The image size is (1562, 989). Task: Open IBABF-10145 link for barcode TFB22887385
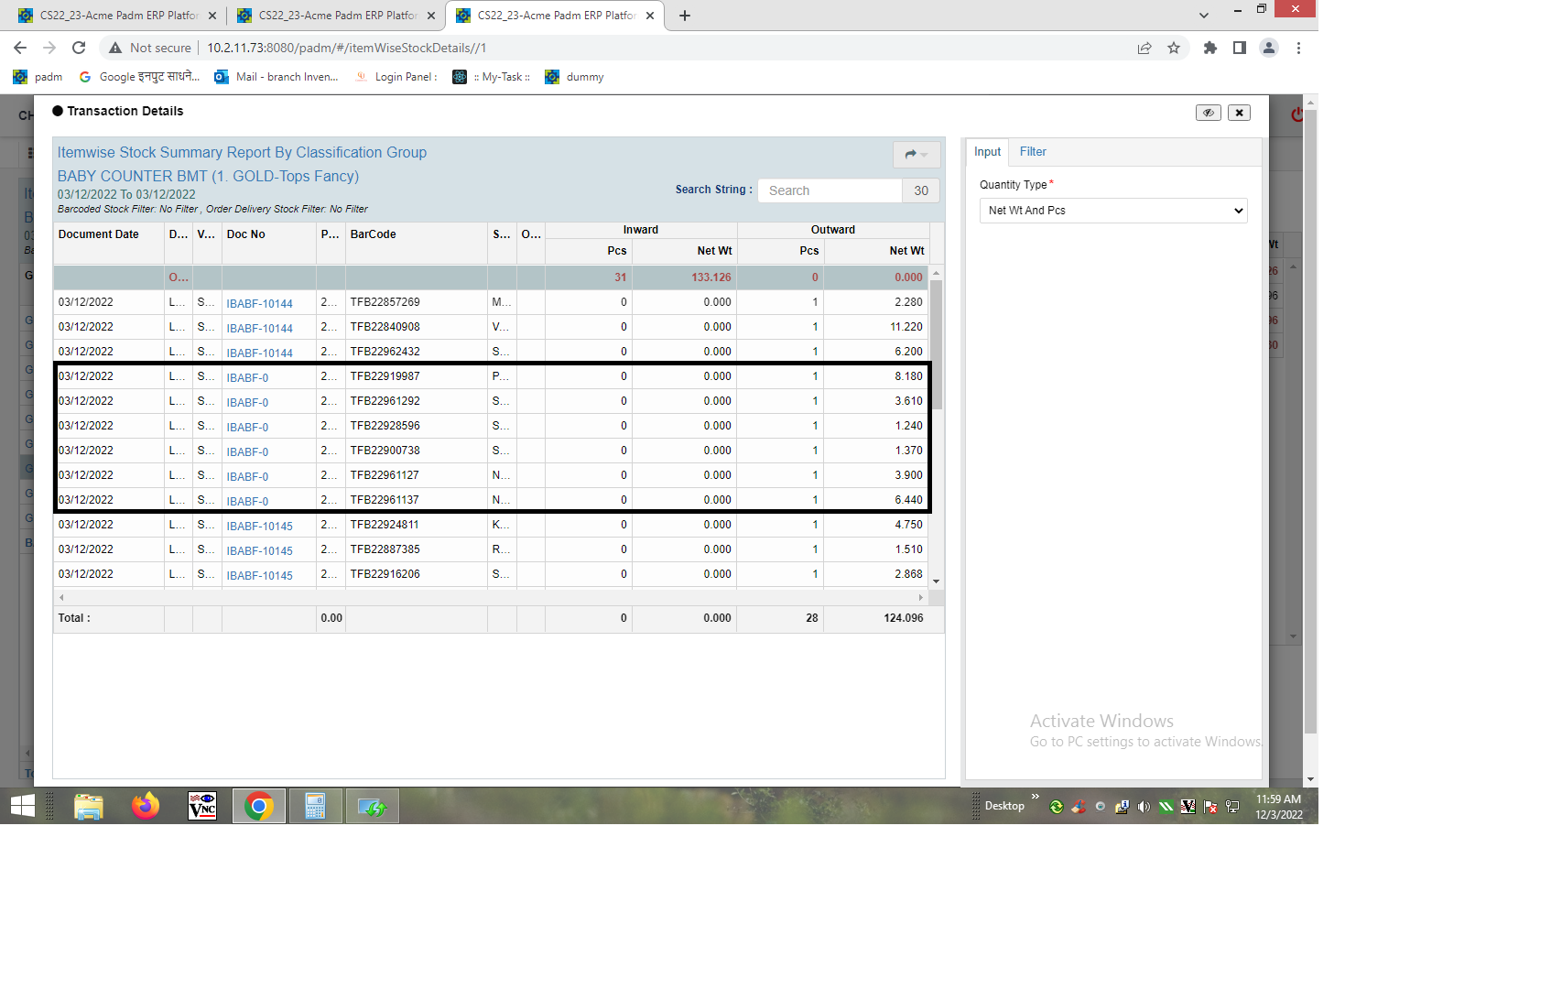260,551
